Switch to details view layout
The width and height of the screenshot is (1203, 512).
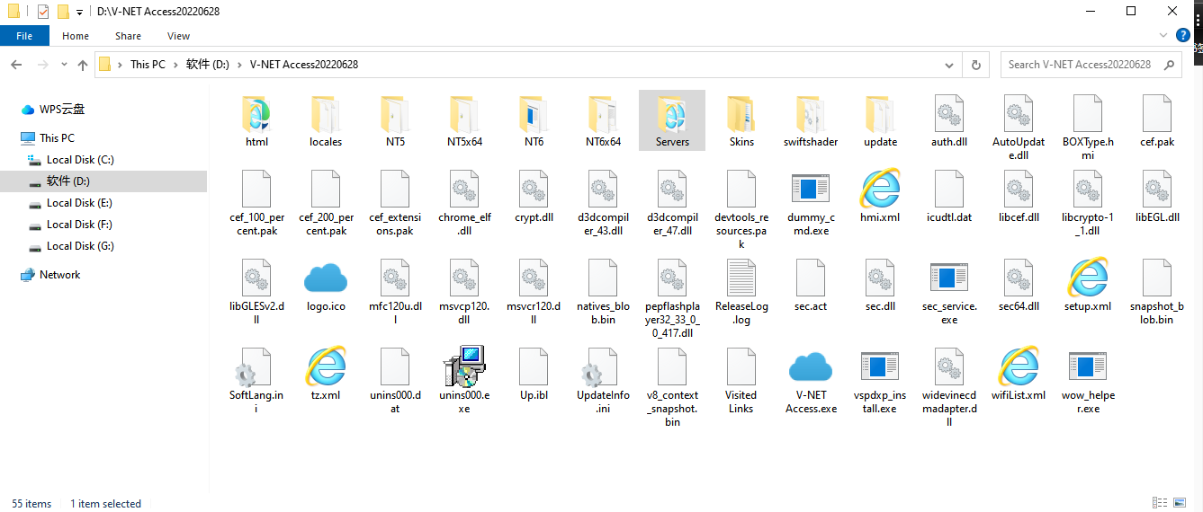point(1158,503)
